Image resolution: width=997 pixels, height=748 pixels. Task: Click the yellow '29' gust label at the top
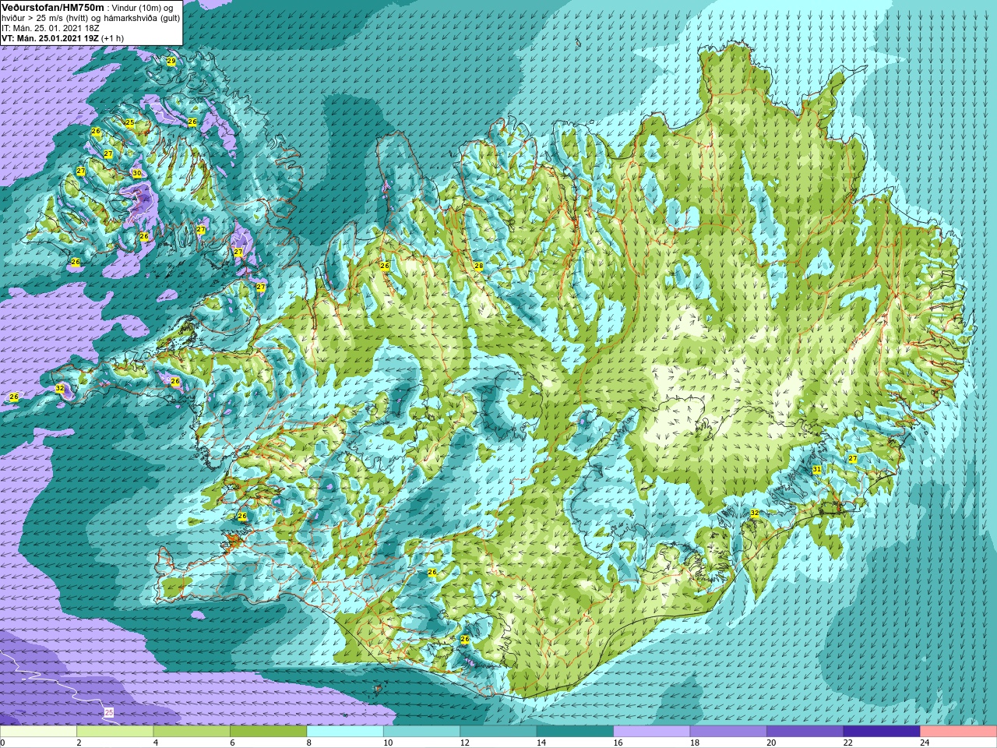[171, 61]
